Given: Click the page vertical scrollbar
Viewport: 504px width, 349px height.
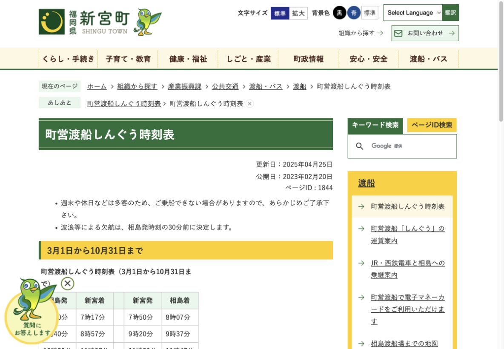Looking at the screenshot, I should 501,61.
